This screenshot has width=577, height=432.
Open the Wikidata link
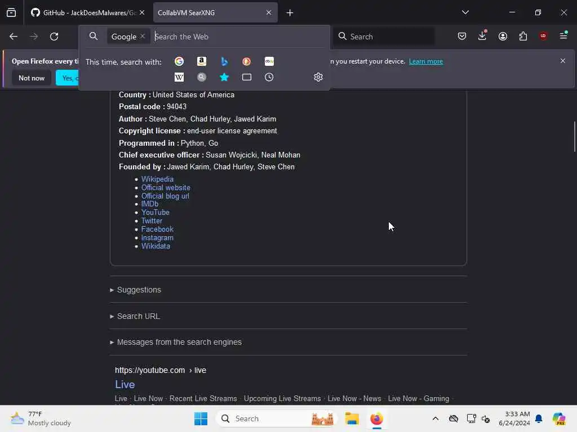[156, 246]
